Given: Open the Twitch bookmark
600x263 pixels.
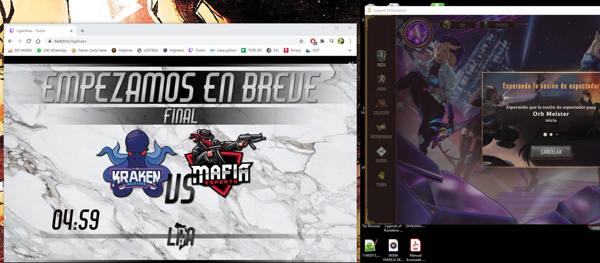Looking at the screenshot, I should point(197,50).
